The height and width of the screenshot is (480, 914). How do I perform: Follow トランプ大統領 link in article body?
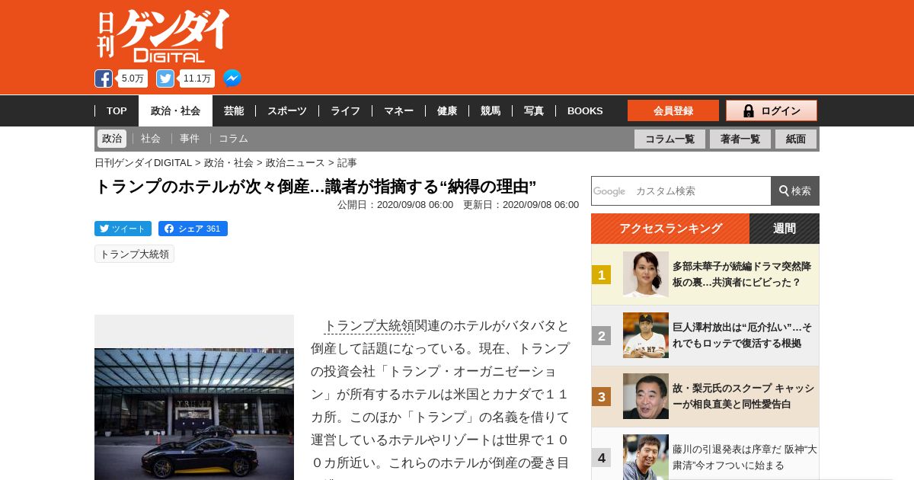click(x=369, y=326)
